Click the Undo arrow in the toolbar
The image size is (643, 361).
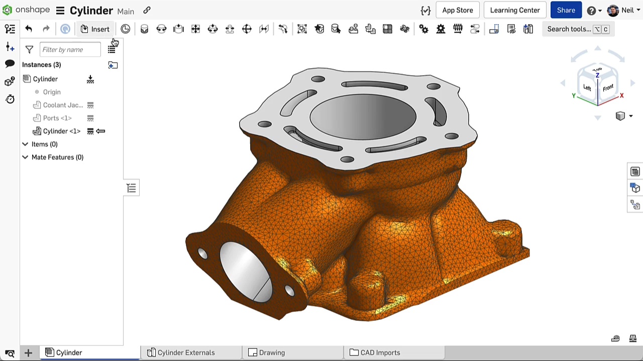click(x=29, y=29)
